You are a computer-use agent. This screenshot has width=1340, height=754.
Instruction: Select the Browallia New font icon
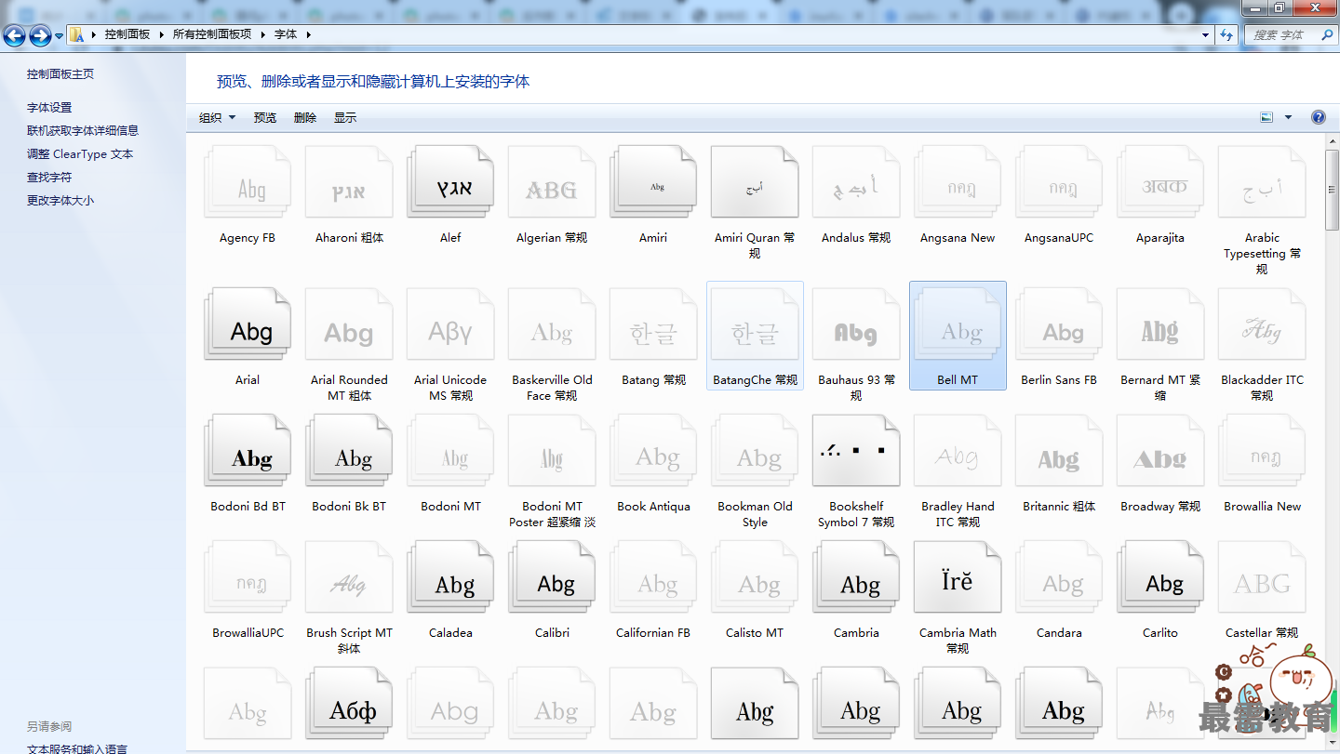[x=1262, y=451]
